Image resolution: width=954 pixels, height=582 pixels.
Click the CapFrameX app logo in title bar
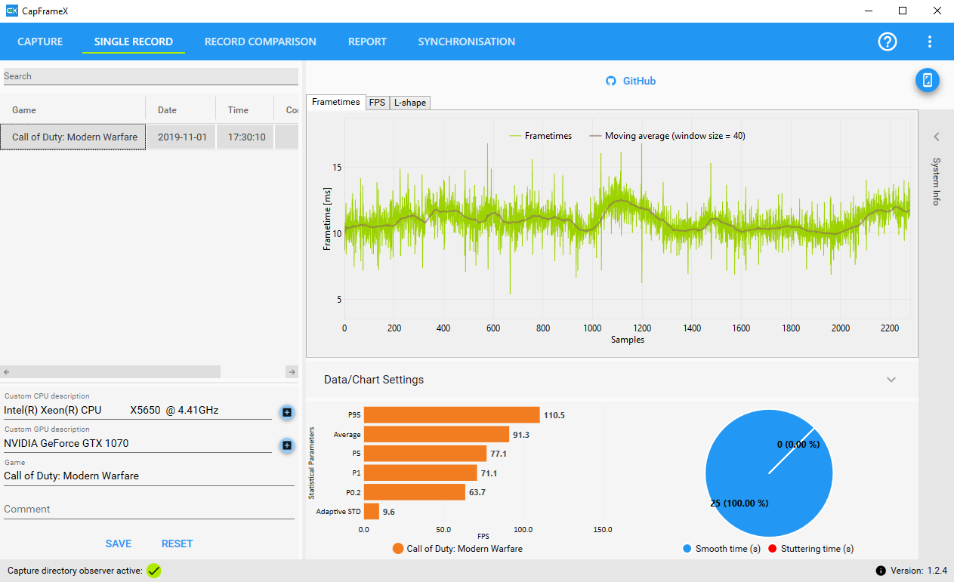pyautogui.click(x=11, y=11)
